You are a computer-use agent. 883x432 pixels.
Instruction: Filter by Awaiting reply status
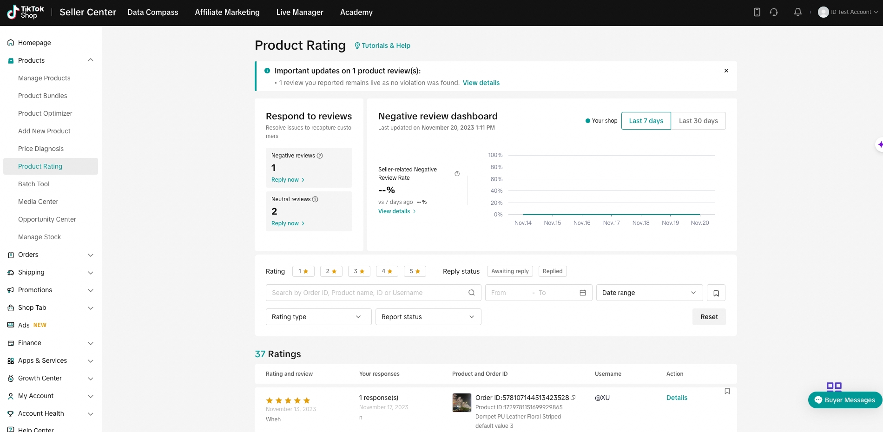click(509, 271)
